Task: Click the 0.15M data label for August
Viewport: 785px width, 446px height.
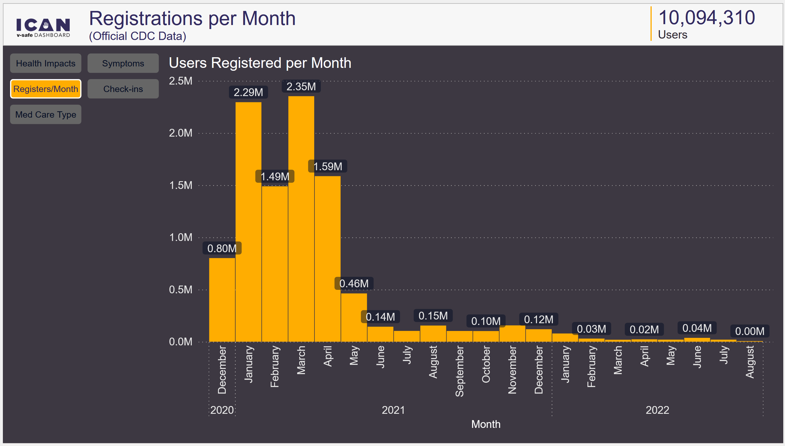Action: [433, 315]
